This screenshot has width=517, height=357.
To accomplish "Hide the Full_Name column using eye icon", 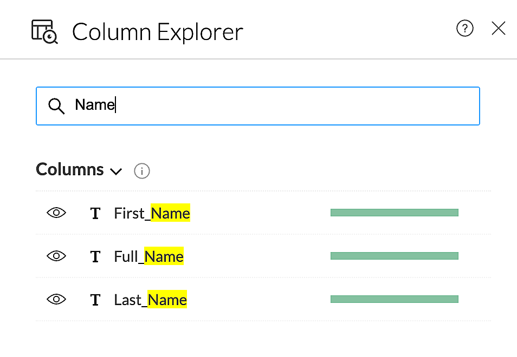I will click(56, 256).
